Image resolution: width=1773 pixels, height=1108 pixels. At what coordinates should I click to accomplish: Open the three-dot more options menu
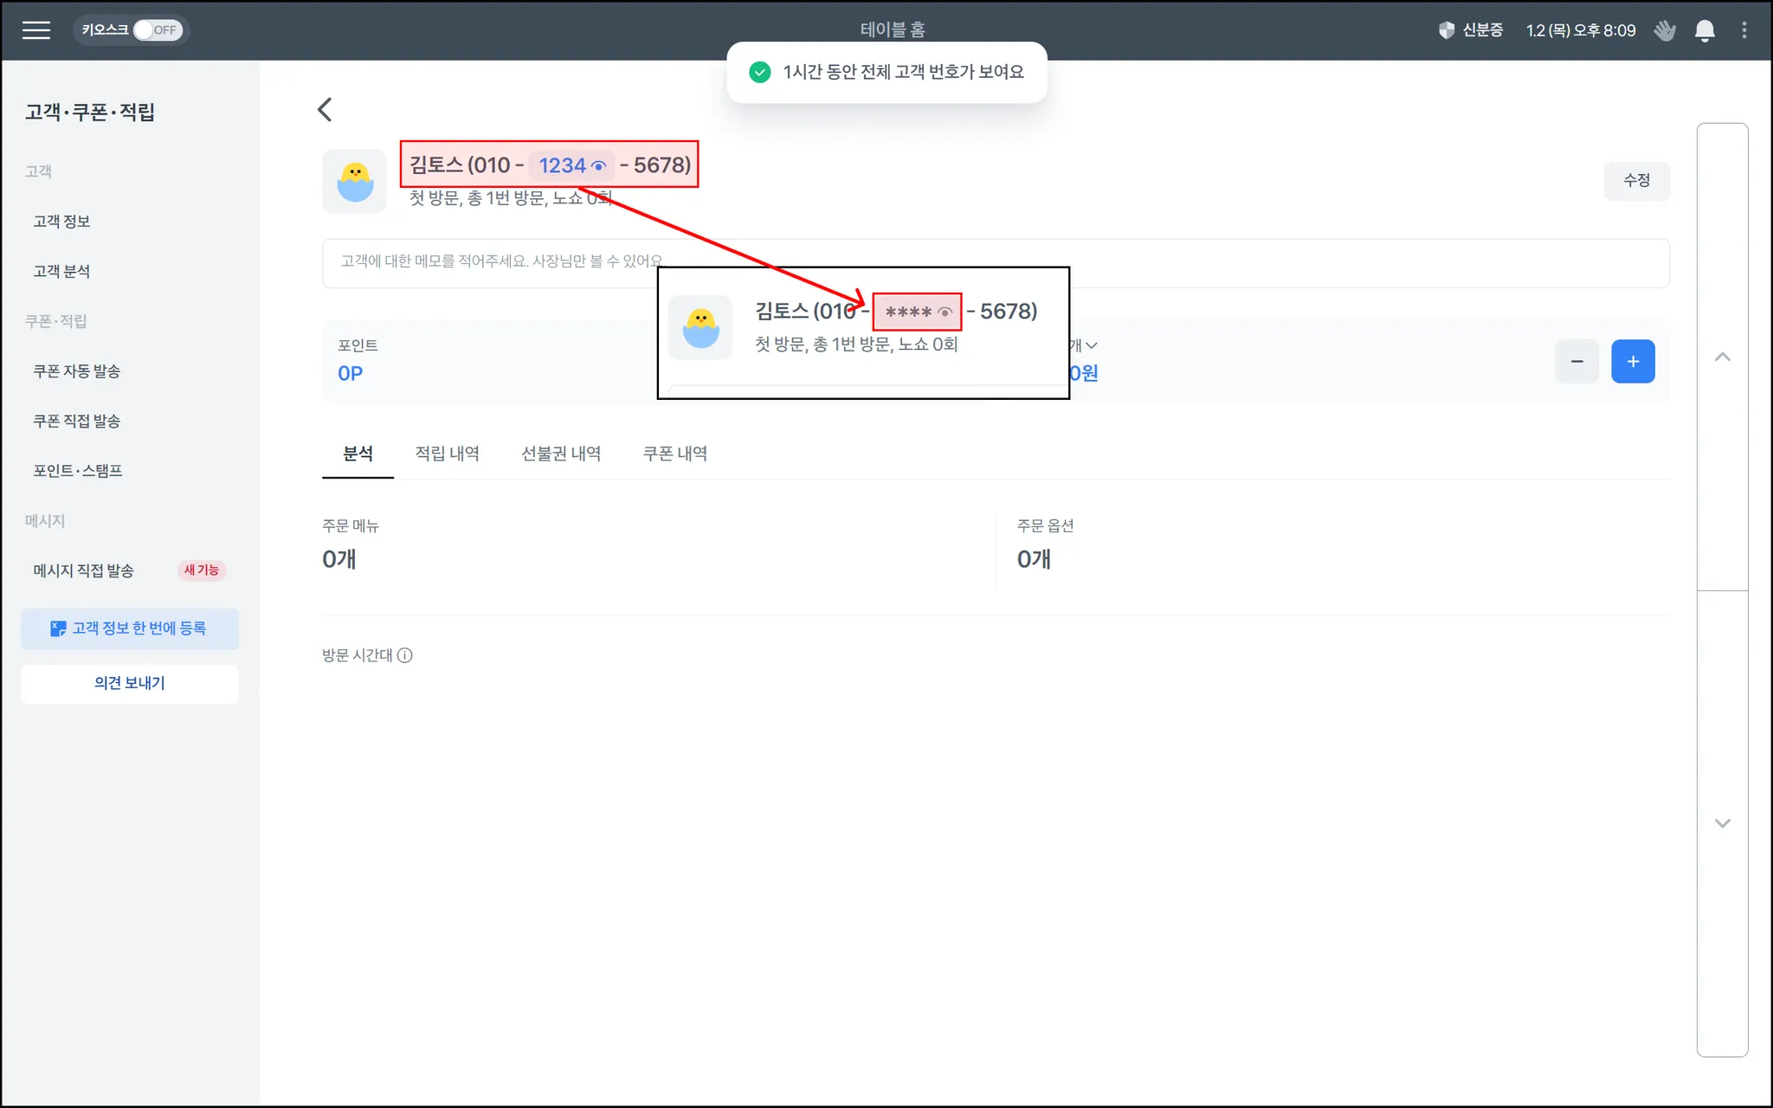[x=1744, y=30]
